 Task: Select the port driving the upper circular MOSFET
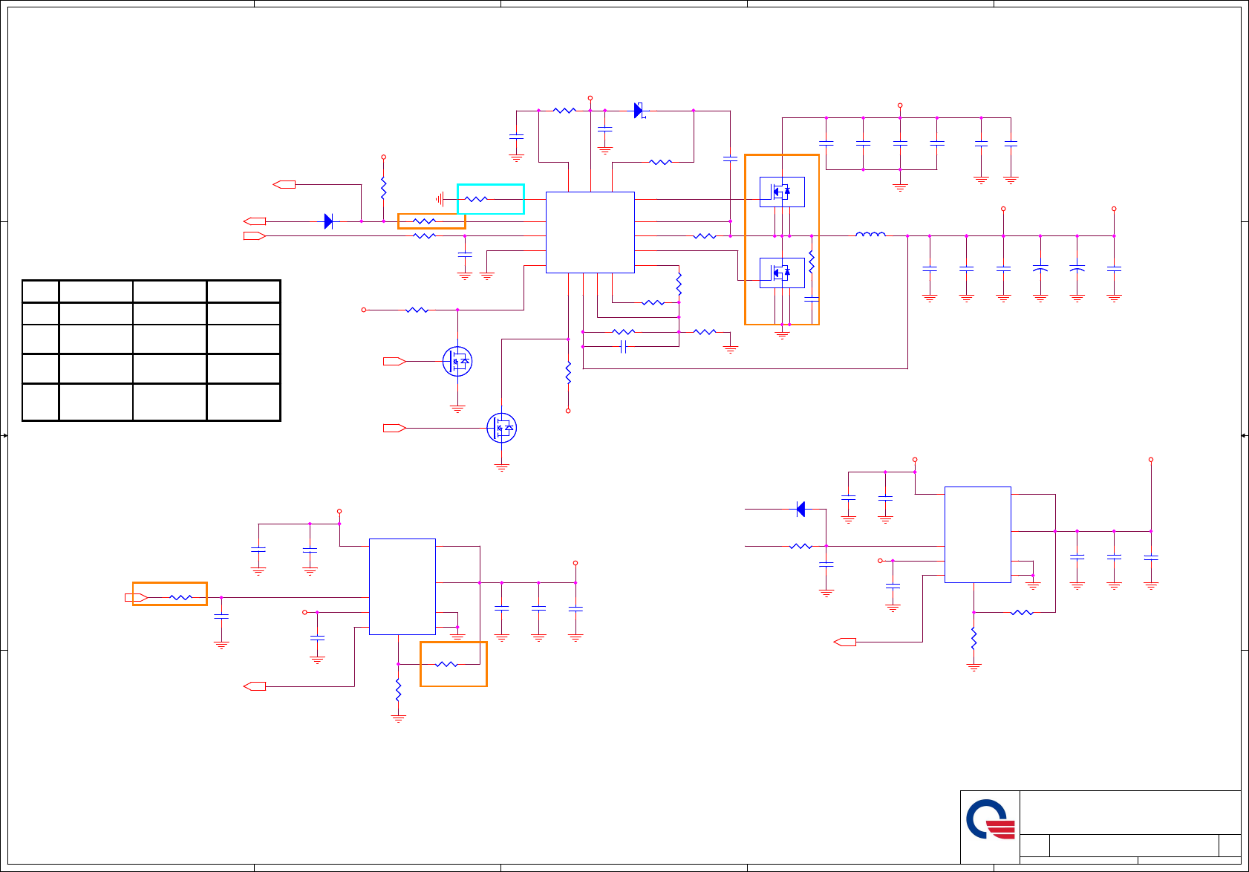pyautogui.click(x=394, y=362)
